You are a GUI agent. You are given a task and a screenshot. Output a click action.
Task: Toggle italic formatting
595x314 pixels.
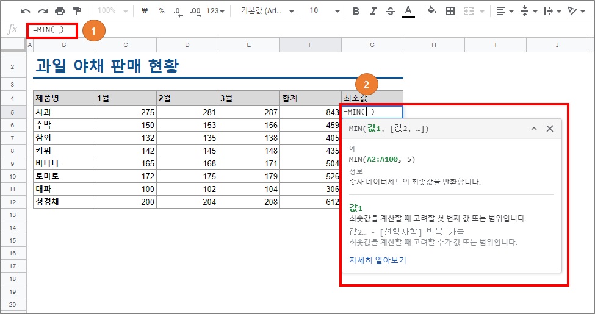pos(373,11)
